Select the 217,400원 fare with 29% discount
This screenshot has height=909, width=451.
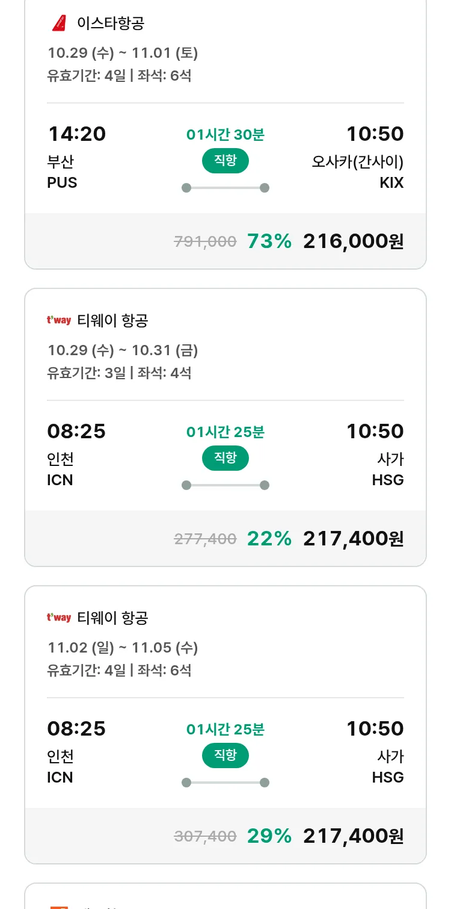click(x=353, y=836)
